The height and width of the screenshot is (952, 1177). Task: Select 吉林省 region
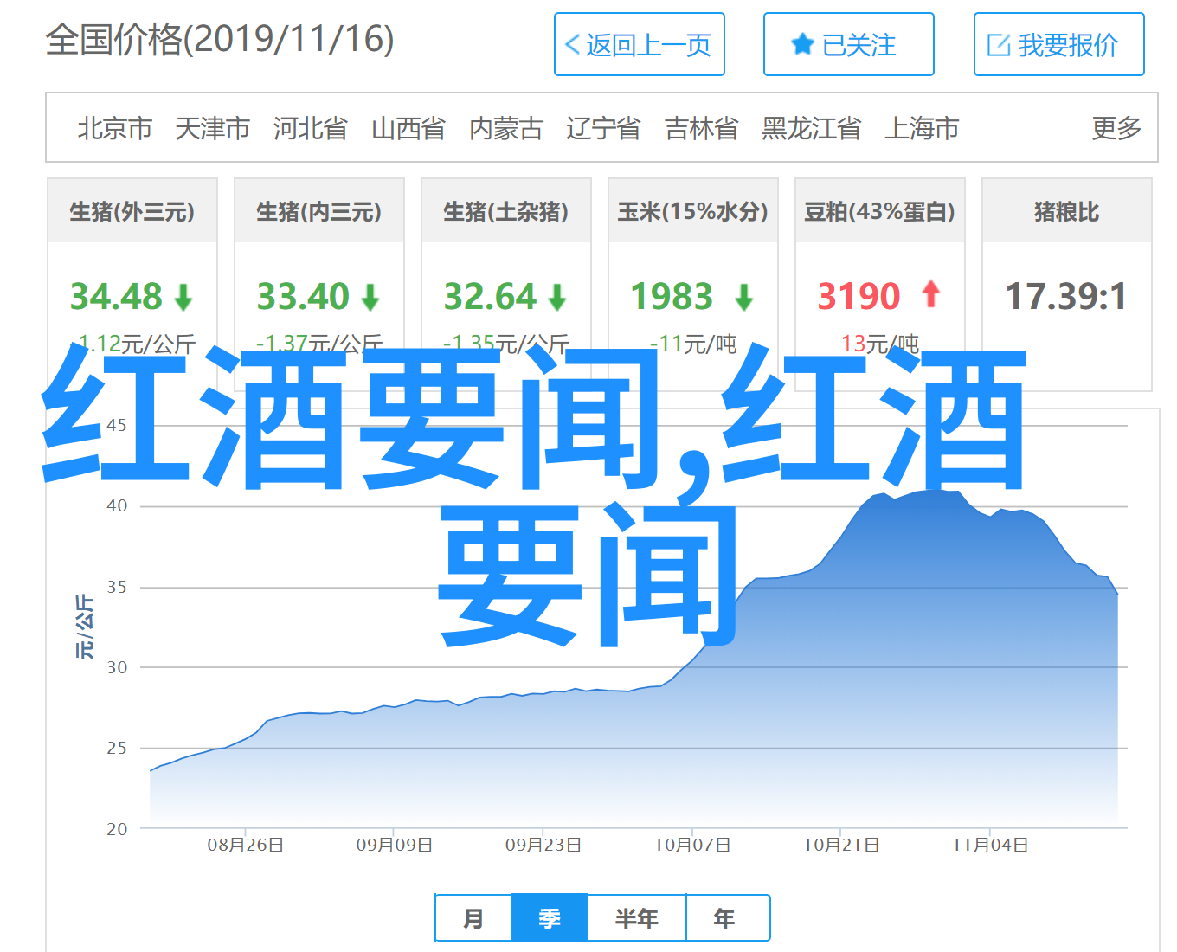[x=702, y=128]
